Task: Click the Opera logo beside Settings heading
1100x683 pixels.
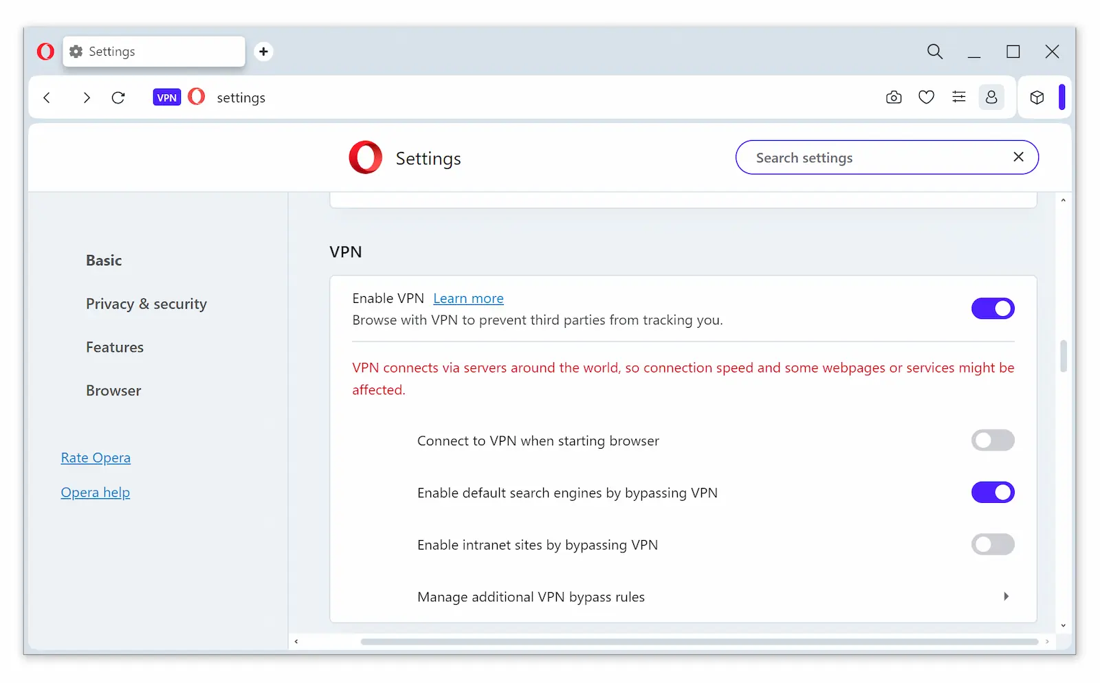Action: pyautogui.click(x=366, y=157)
